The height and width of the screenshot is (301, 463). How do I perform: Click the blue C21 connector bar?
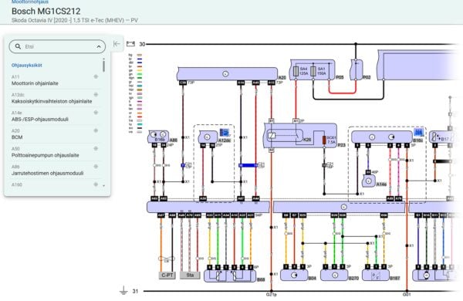point(248,165)
